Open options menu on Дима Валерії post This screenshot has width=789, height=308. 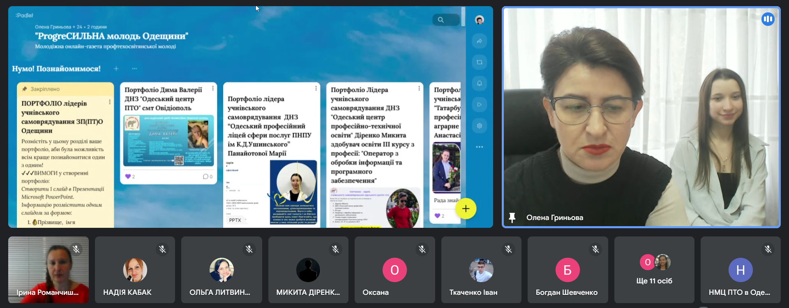click(x=213, y=88)
